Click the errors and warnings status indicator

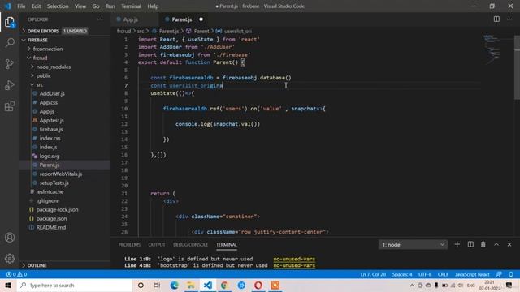pyautogui.click(x=16, y=274)
